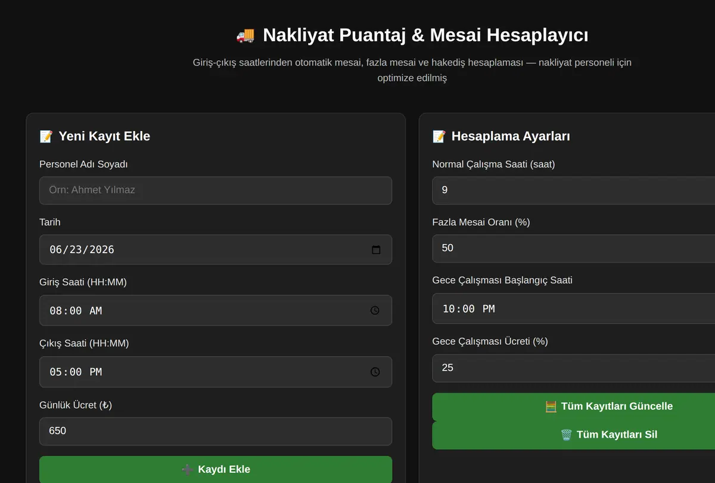715x483 pixels.
Task: Click the Personel Adı Soyadı label
Action: [x=83, y=164]
